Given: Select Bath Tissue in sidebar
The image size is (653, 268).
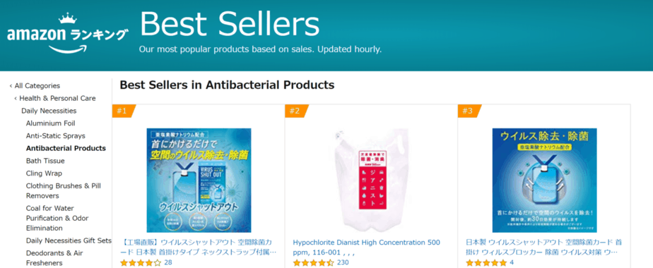Looking at the screenshot, I should click(45, 160).
